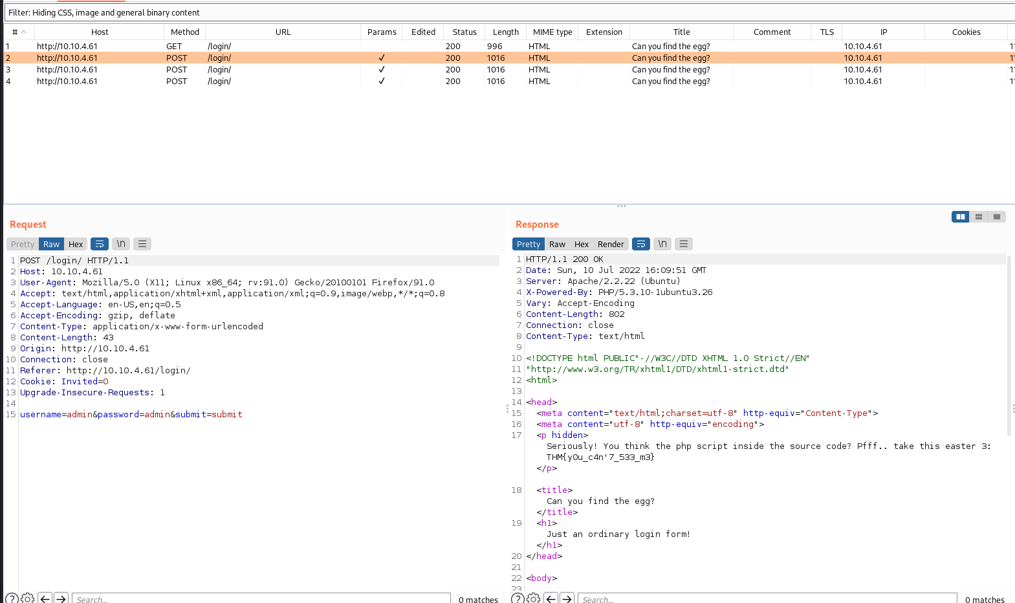Image resolution: width=1015 pixels, height=603 pixels.
Task: Go to previous Response search match
Action: (x=551, y=598)
